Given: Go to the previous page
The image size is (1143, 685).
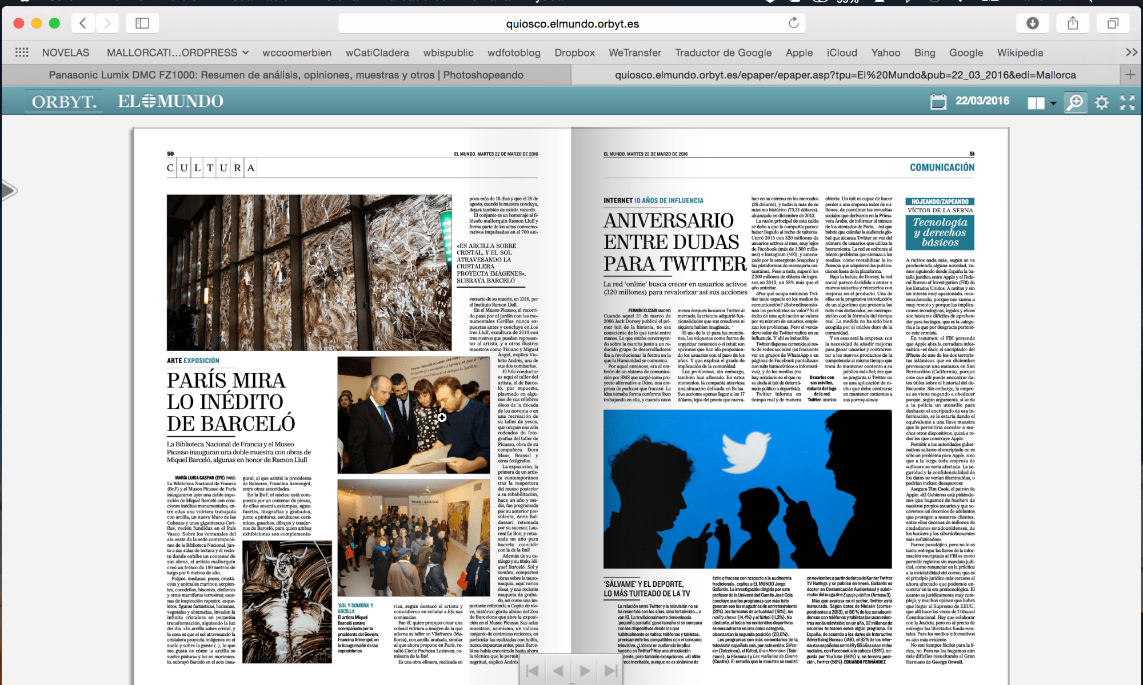Looking at the screenshot, I should click(558, 671).
